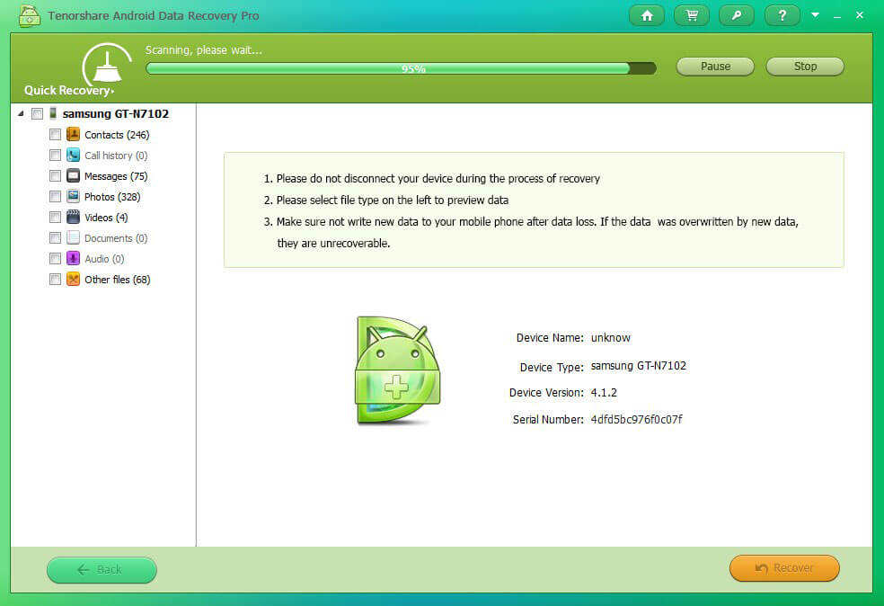Click the Back button

[x=102, y=570]
